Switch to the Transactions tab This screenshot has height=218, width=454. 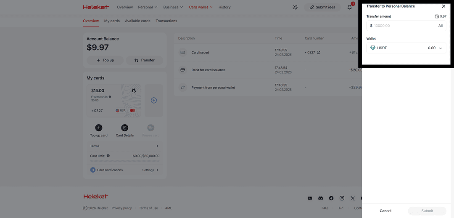pyautogui.click(x=166, y=21)
